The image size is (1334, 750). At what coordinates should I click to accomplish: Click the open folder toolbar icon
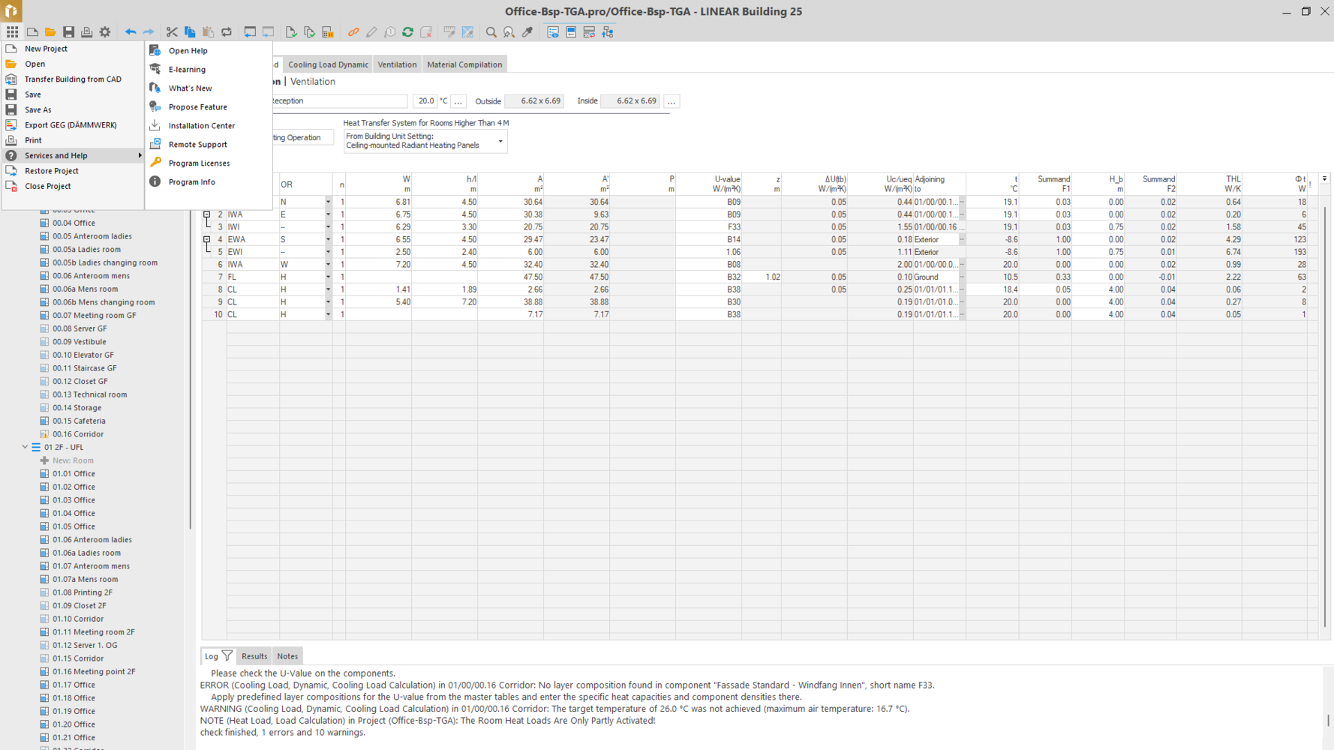[50, 31]
